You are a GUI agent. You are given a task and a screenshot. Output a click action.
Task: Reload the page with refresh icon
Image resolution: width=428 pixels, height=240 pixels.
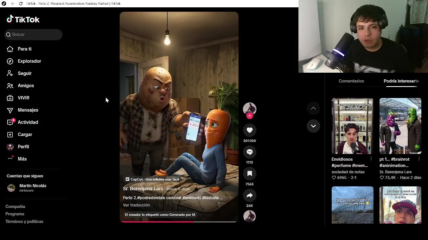21,3
